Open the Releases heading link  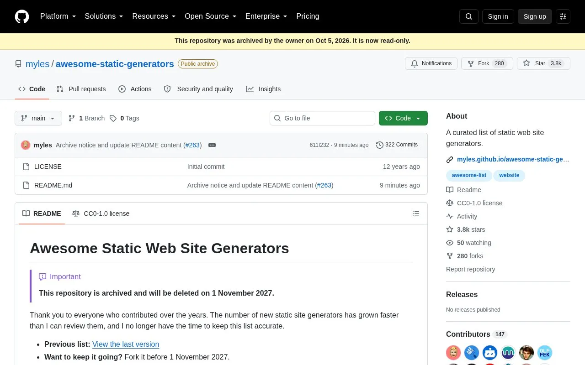(462, 295)
